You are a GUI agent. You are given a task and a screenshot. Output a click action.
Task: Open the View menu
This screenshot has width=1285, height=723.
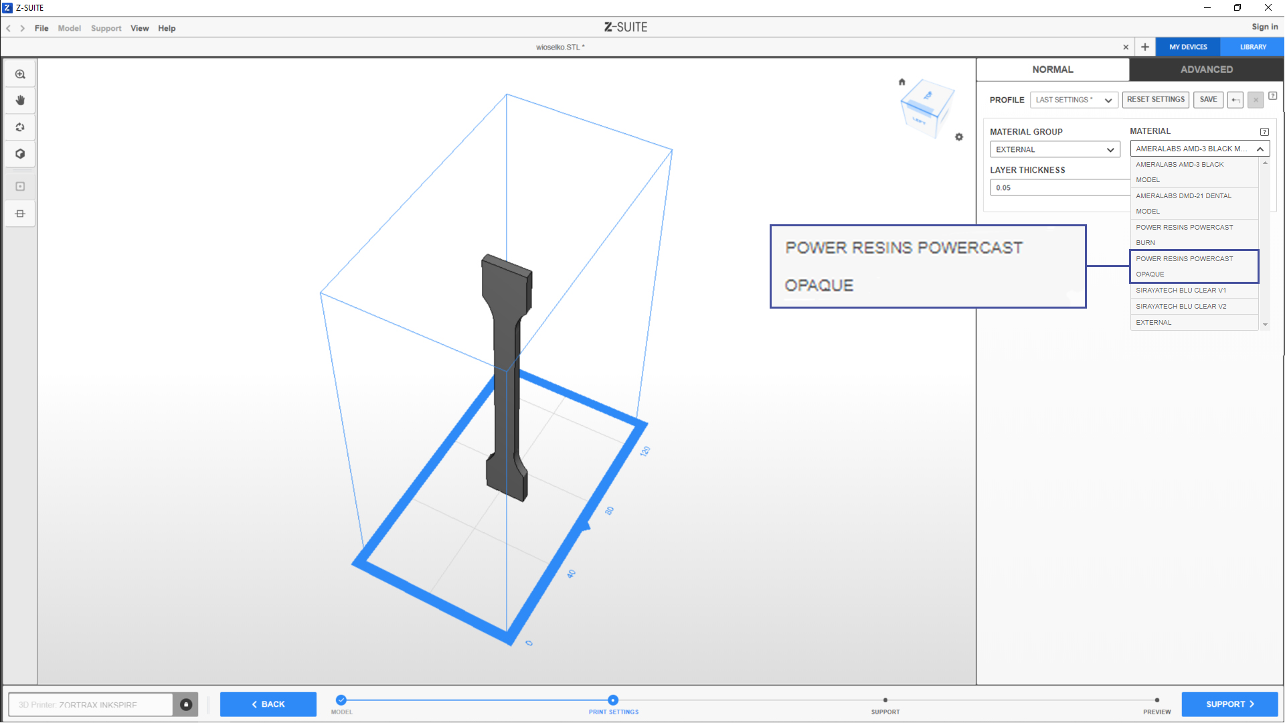click(139, 28)
